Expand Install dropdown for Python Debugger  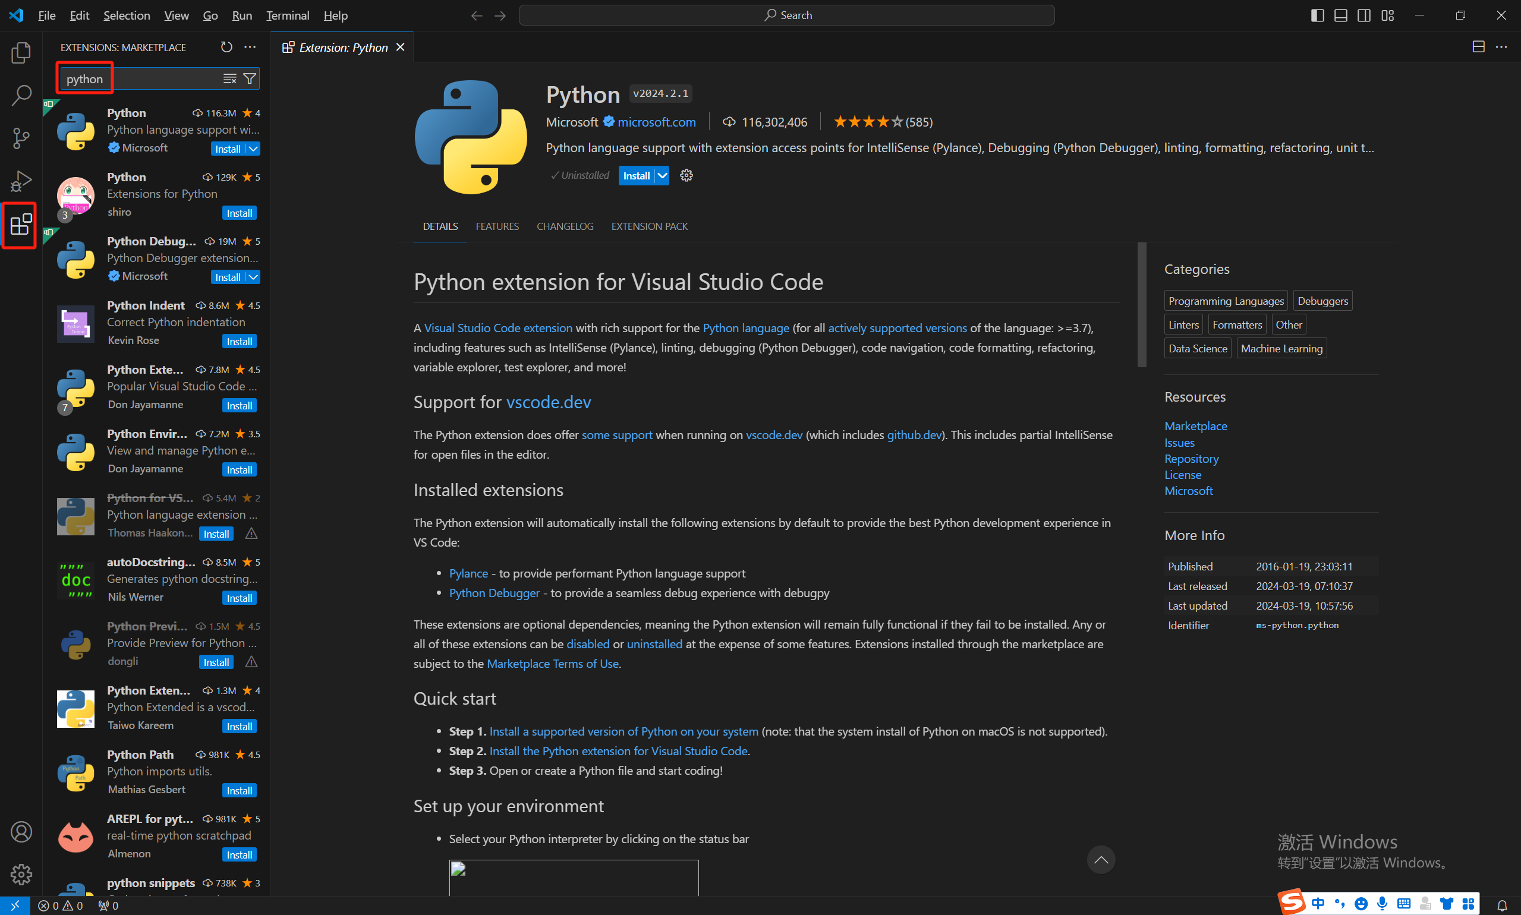click(x=253, y=277)
